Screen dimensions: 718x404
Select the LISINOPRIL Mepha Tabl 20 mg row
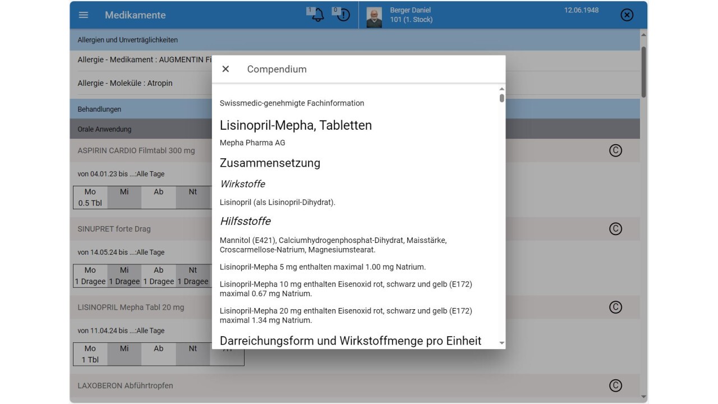[x=355, y=307]
